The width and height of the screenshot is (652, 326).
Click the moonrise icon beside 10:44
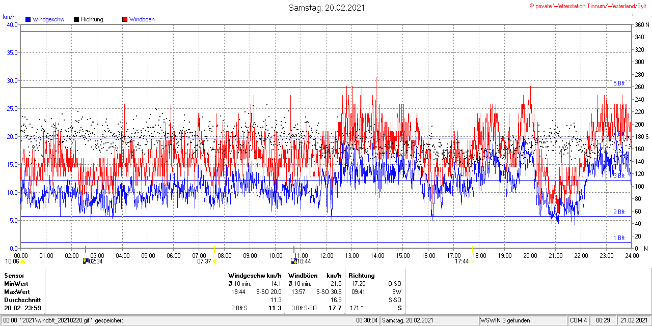pyautogui.click(x=294, y=261)
